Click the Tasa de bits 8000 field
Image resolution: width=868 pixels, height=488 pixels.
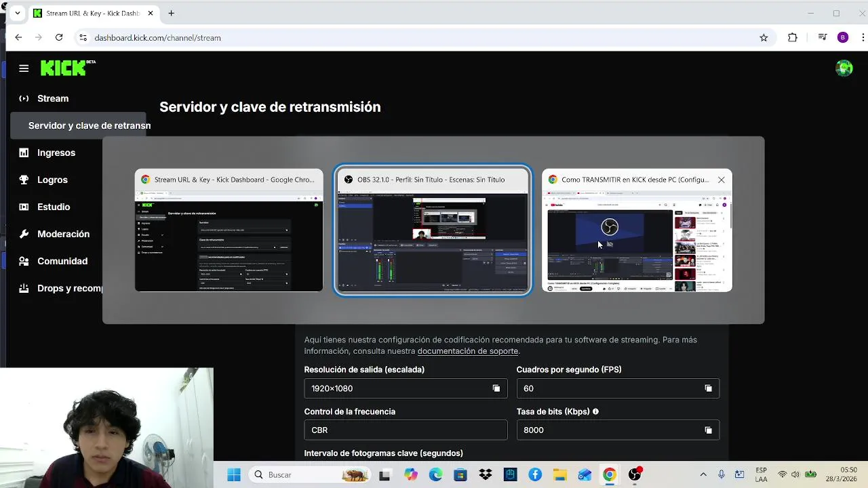coord(618,430)
